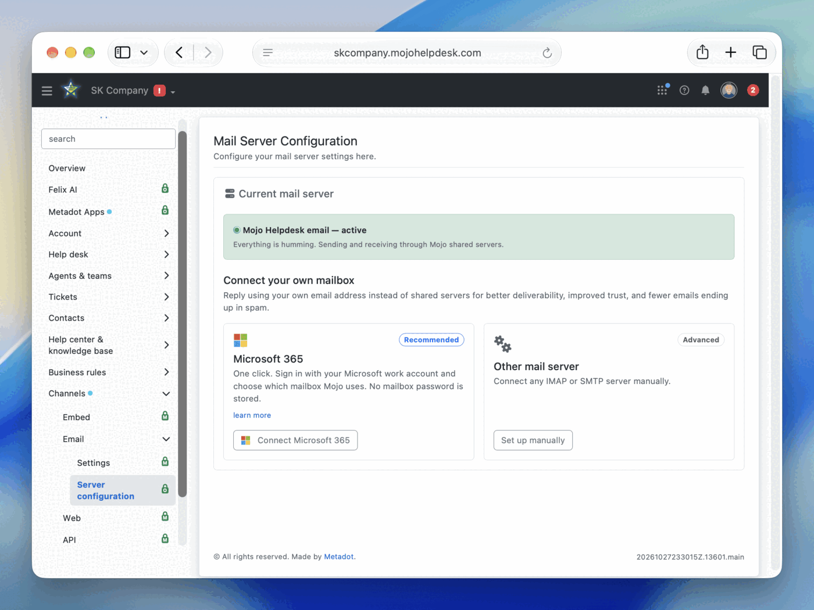Expand the Business rules section
This screenshot has height=610, width=814.
click(x=166, y=372)
